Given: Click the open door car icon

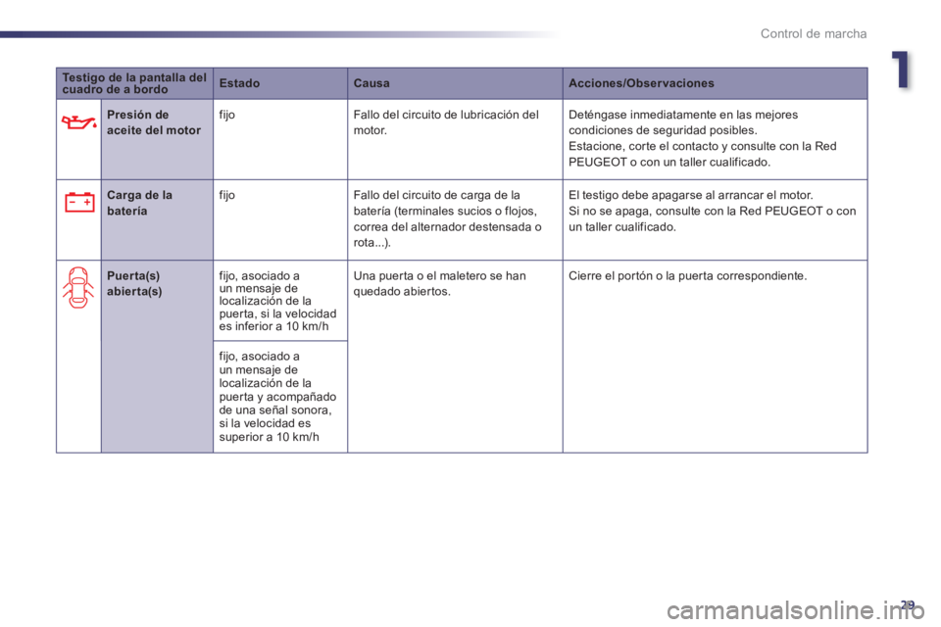Looking at the screenshot, I should coord(78,287).
